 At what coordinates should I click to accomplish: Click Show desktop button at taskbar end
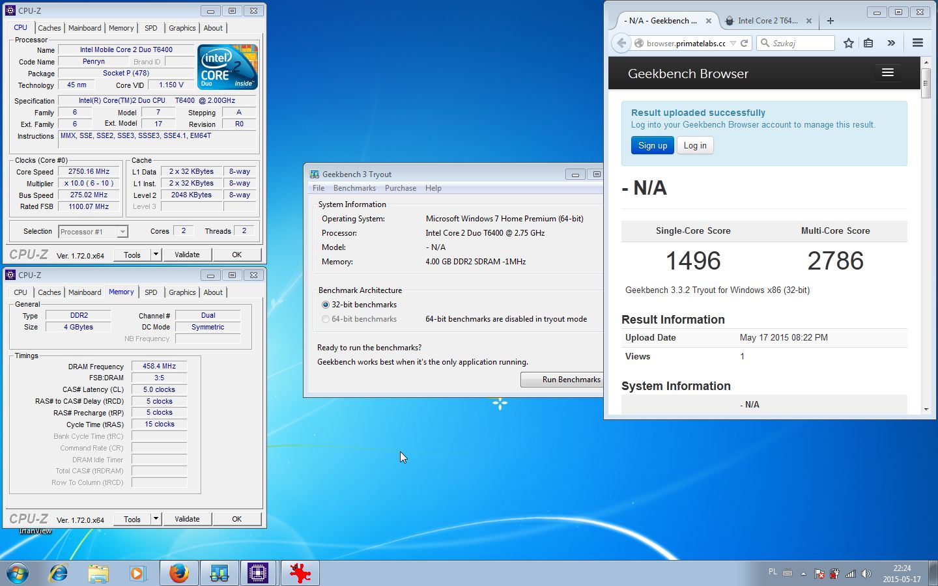[x=933, y=573]
